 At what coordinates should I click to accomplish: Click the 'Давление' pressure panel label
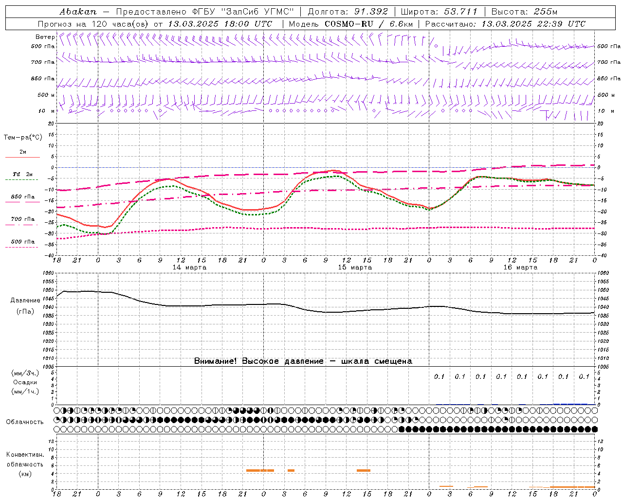point(25,301)
